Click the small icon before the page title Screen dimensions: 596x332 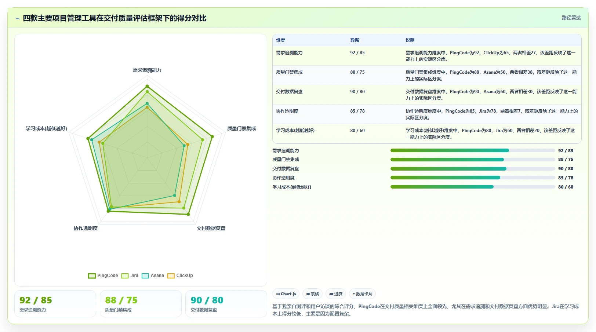pyautogui.click(x=17, y=18)
